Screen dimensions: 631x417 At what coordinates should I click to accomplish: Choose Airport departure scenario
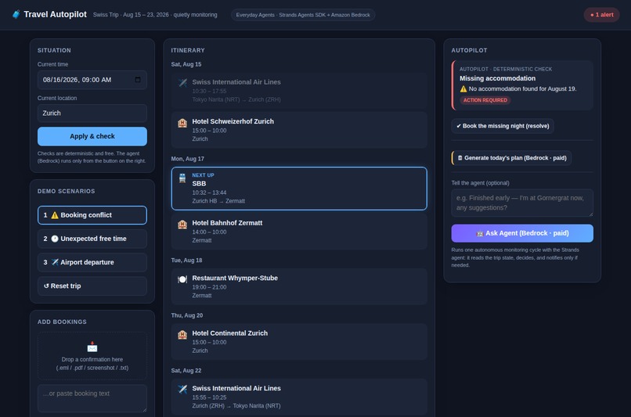[92, 262]
